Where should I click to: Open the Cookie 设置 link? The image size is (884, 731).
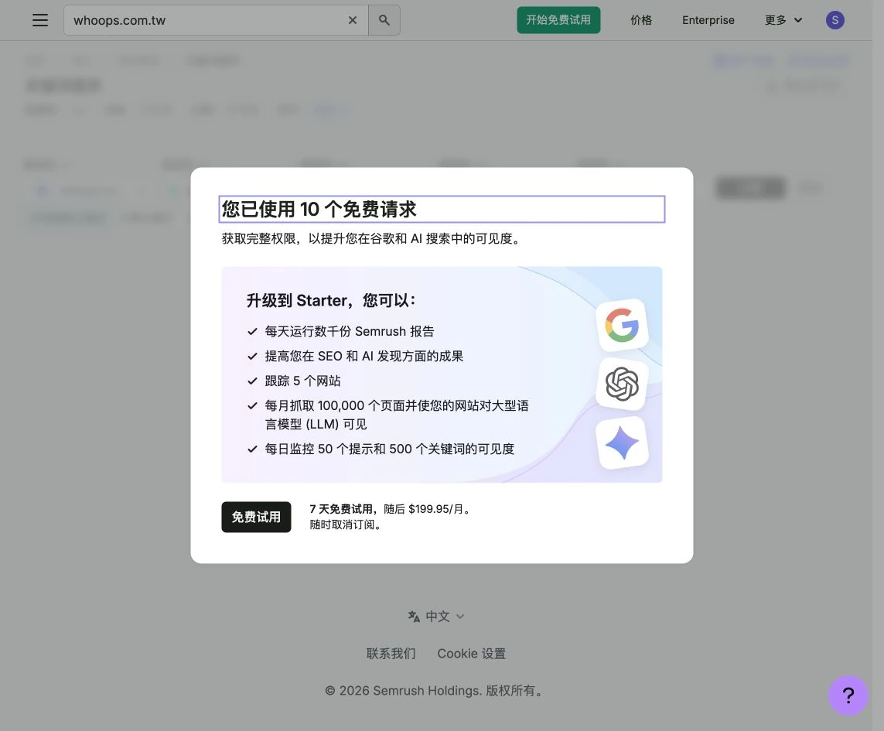(x=471, y=653)
